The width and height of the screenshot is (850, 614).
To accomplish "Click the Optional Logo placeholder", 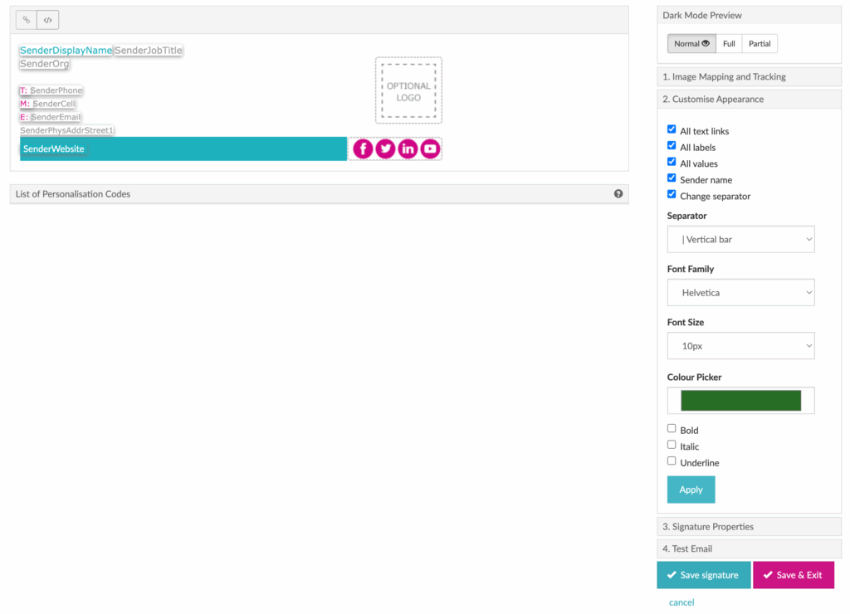I will point(408,90).
